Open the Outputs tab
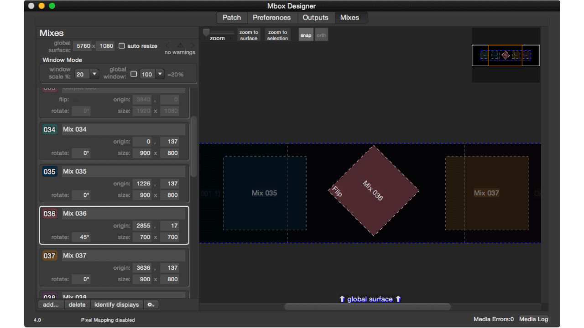 point(315,17)
